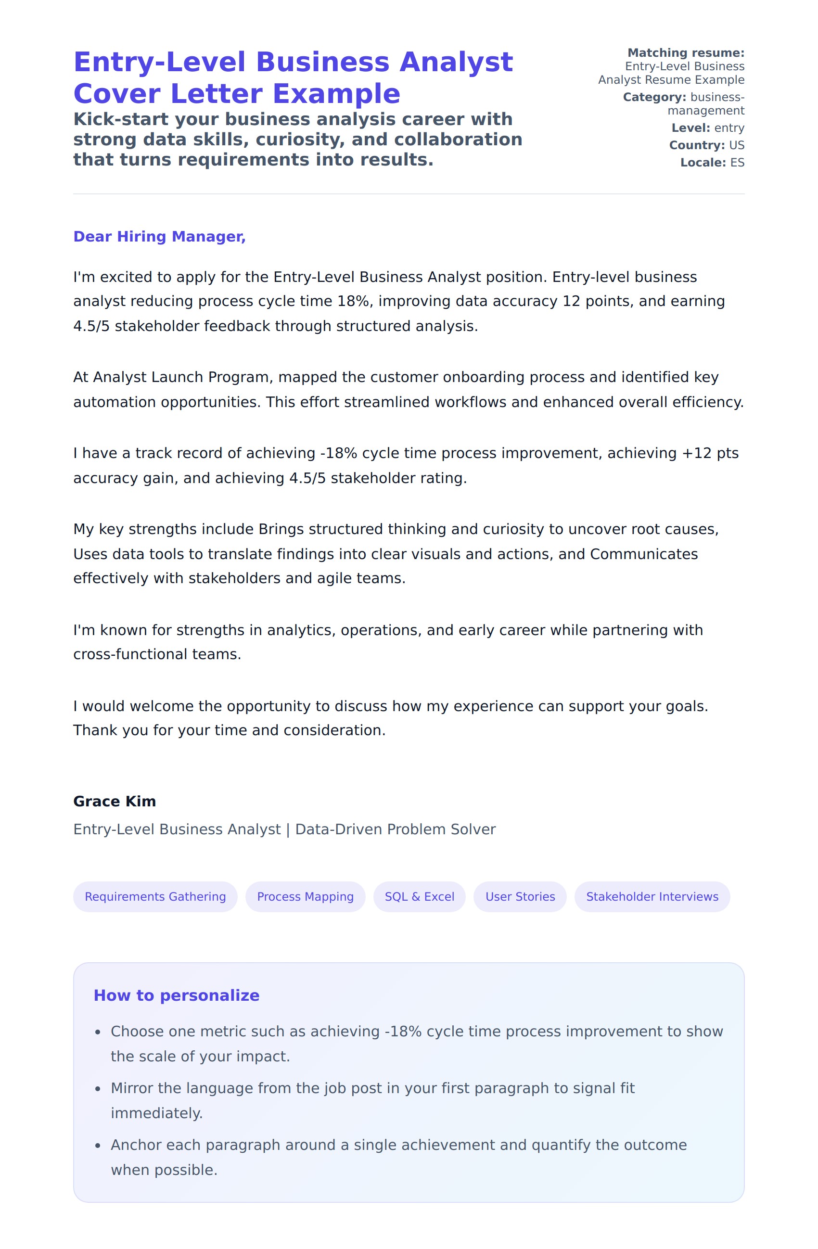818x1249 pixels.
Task: Click the Analyst Launch Program paragraph
Action: click(x=408, y=389)
